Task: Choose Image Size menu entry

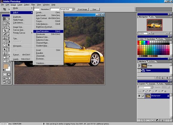Action: pos(21,27)
